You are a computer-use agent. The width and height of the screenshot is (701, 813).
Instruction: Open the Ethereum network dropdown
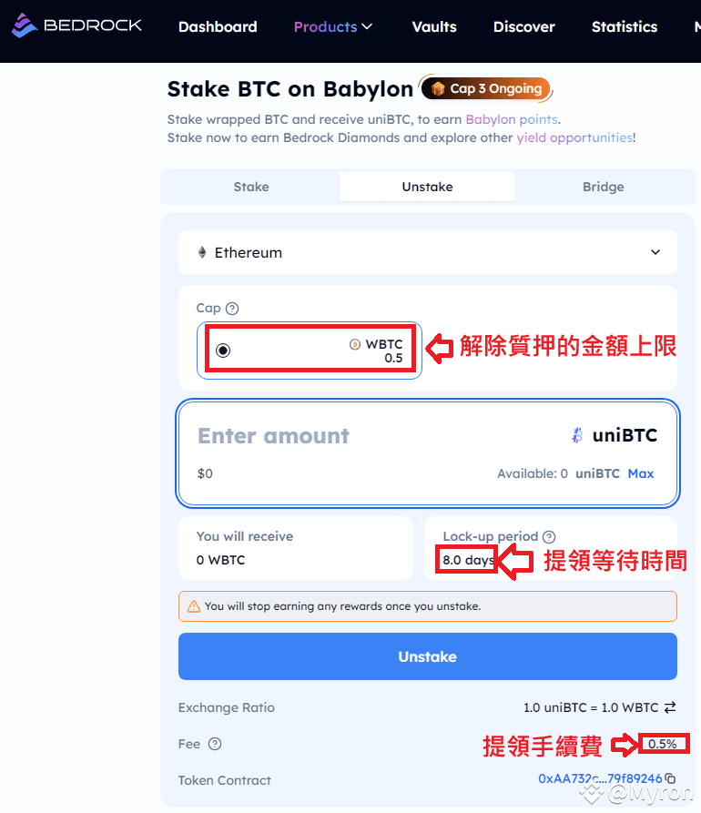click(x=428, y=252)
